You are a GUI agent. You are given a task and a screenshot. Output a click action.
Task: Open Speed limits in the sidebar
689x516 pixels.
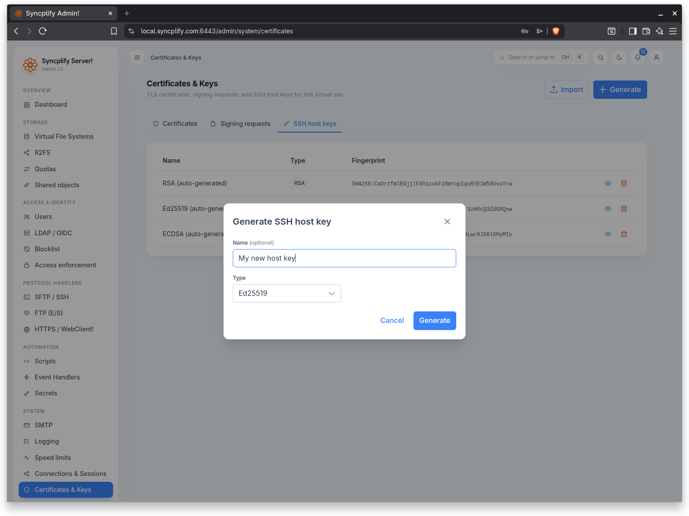[x=66, y=458]
